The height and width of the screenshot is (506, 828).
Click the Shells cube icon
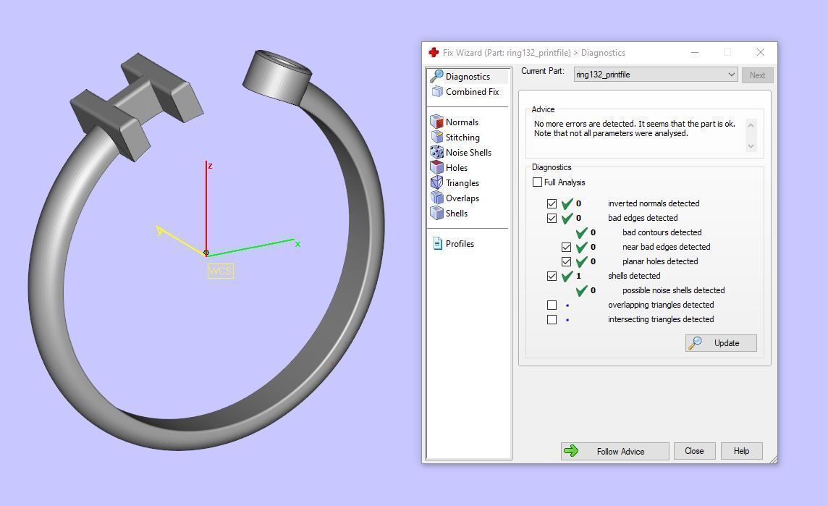tap(436, 213)
